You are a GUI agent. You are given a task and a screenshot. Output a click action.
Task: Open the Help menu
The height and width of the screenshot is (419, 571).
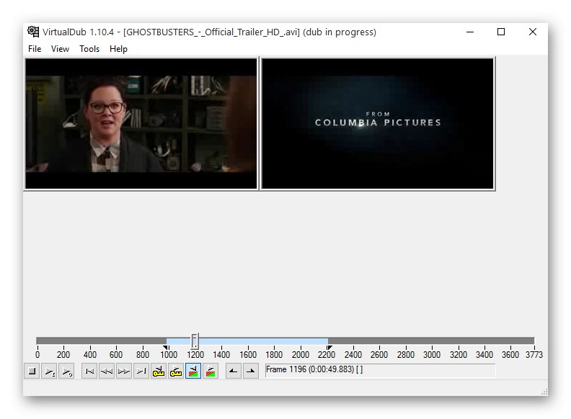click(118, 49)
